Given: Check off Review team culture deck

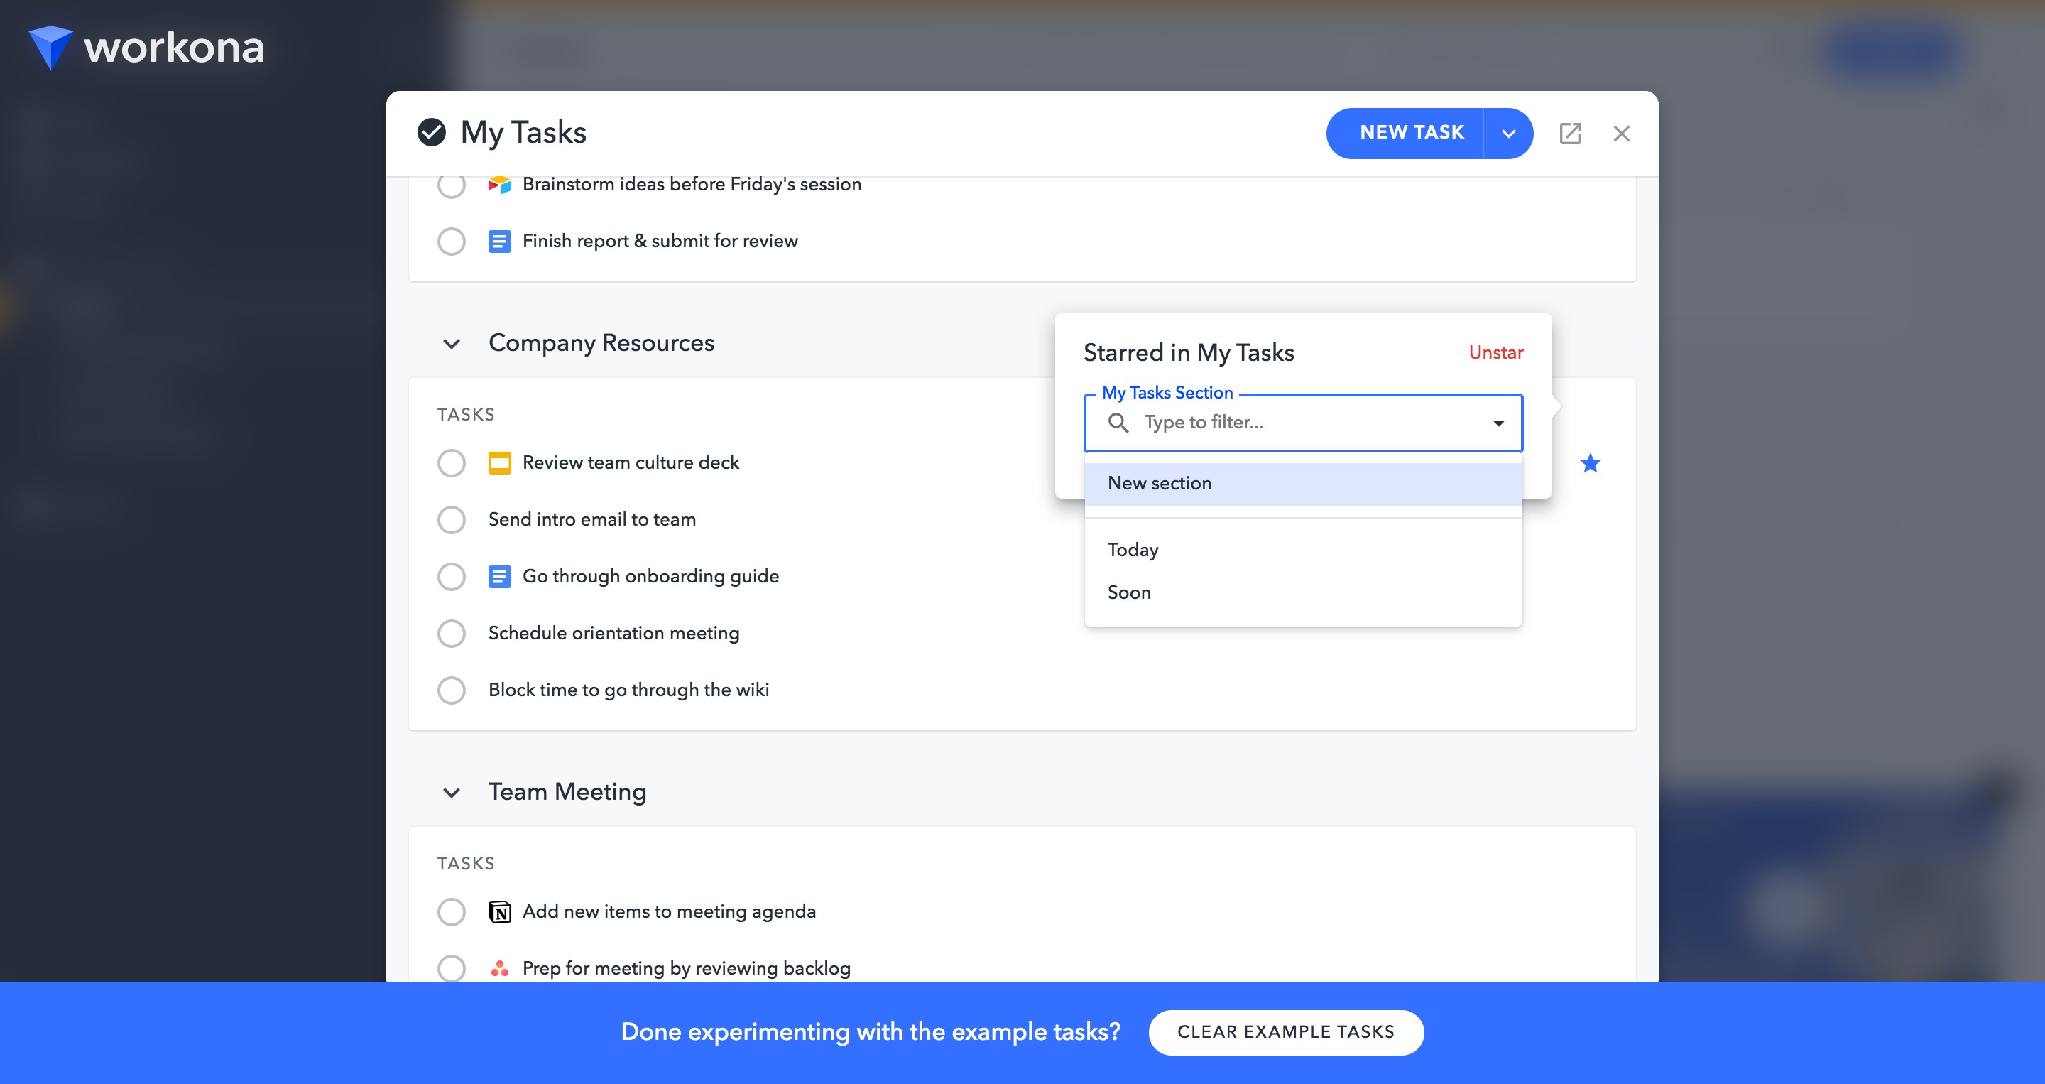Looking at the screenshot, I should click(451, 463).
